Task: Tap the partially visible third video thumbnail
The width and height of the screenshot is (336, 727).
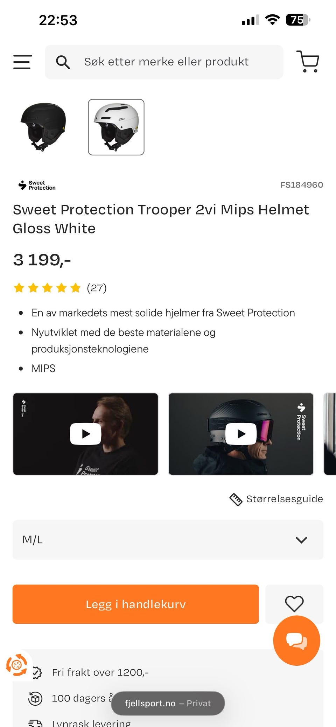Action: tap(330, 434)
